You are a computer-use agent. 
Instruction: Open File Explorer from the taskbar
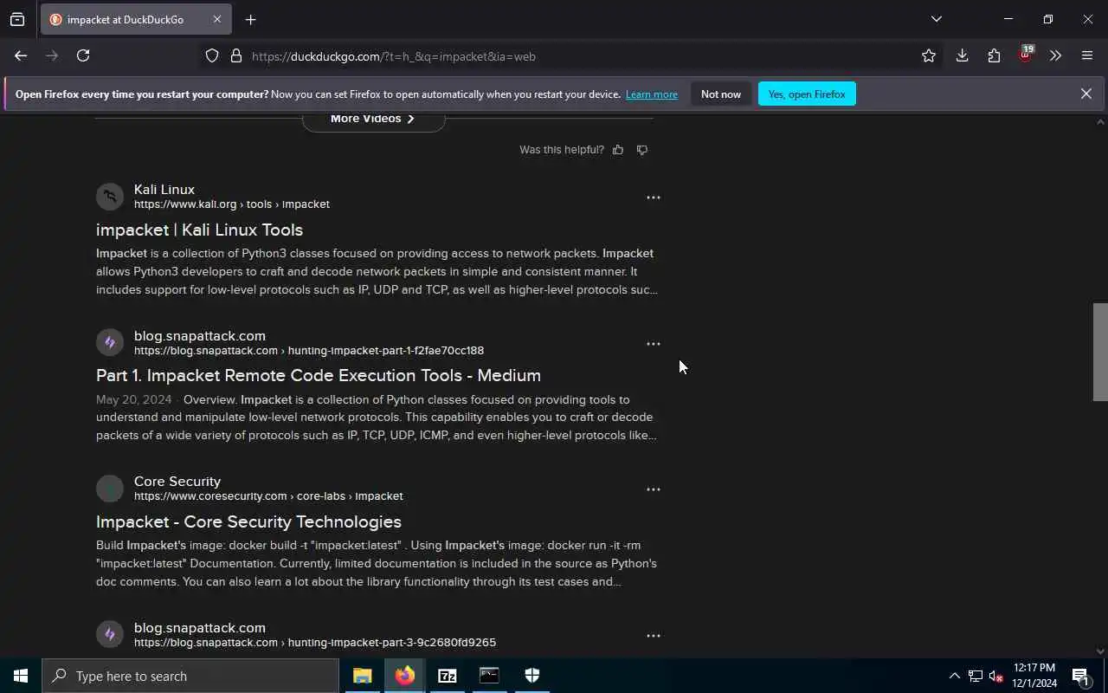coord(363,676)
